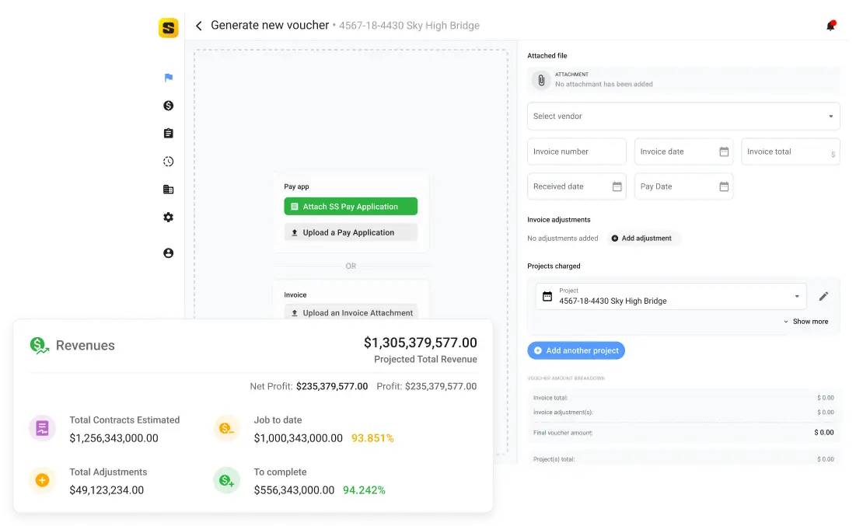The height and width of the screenshot is (526, 863).
Task: Click the paperclip attachment icon
Action: 541,80
